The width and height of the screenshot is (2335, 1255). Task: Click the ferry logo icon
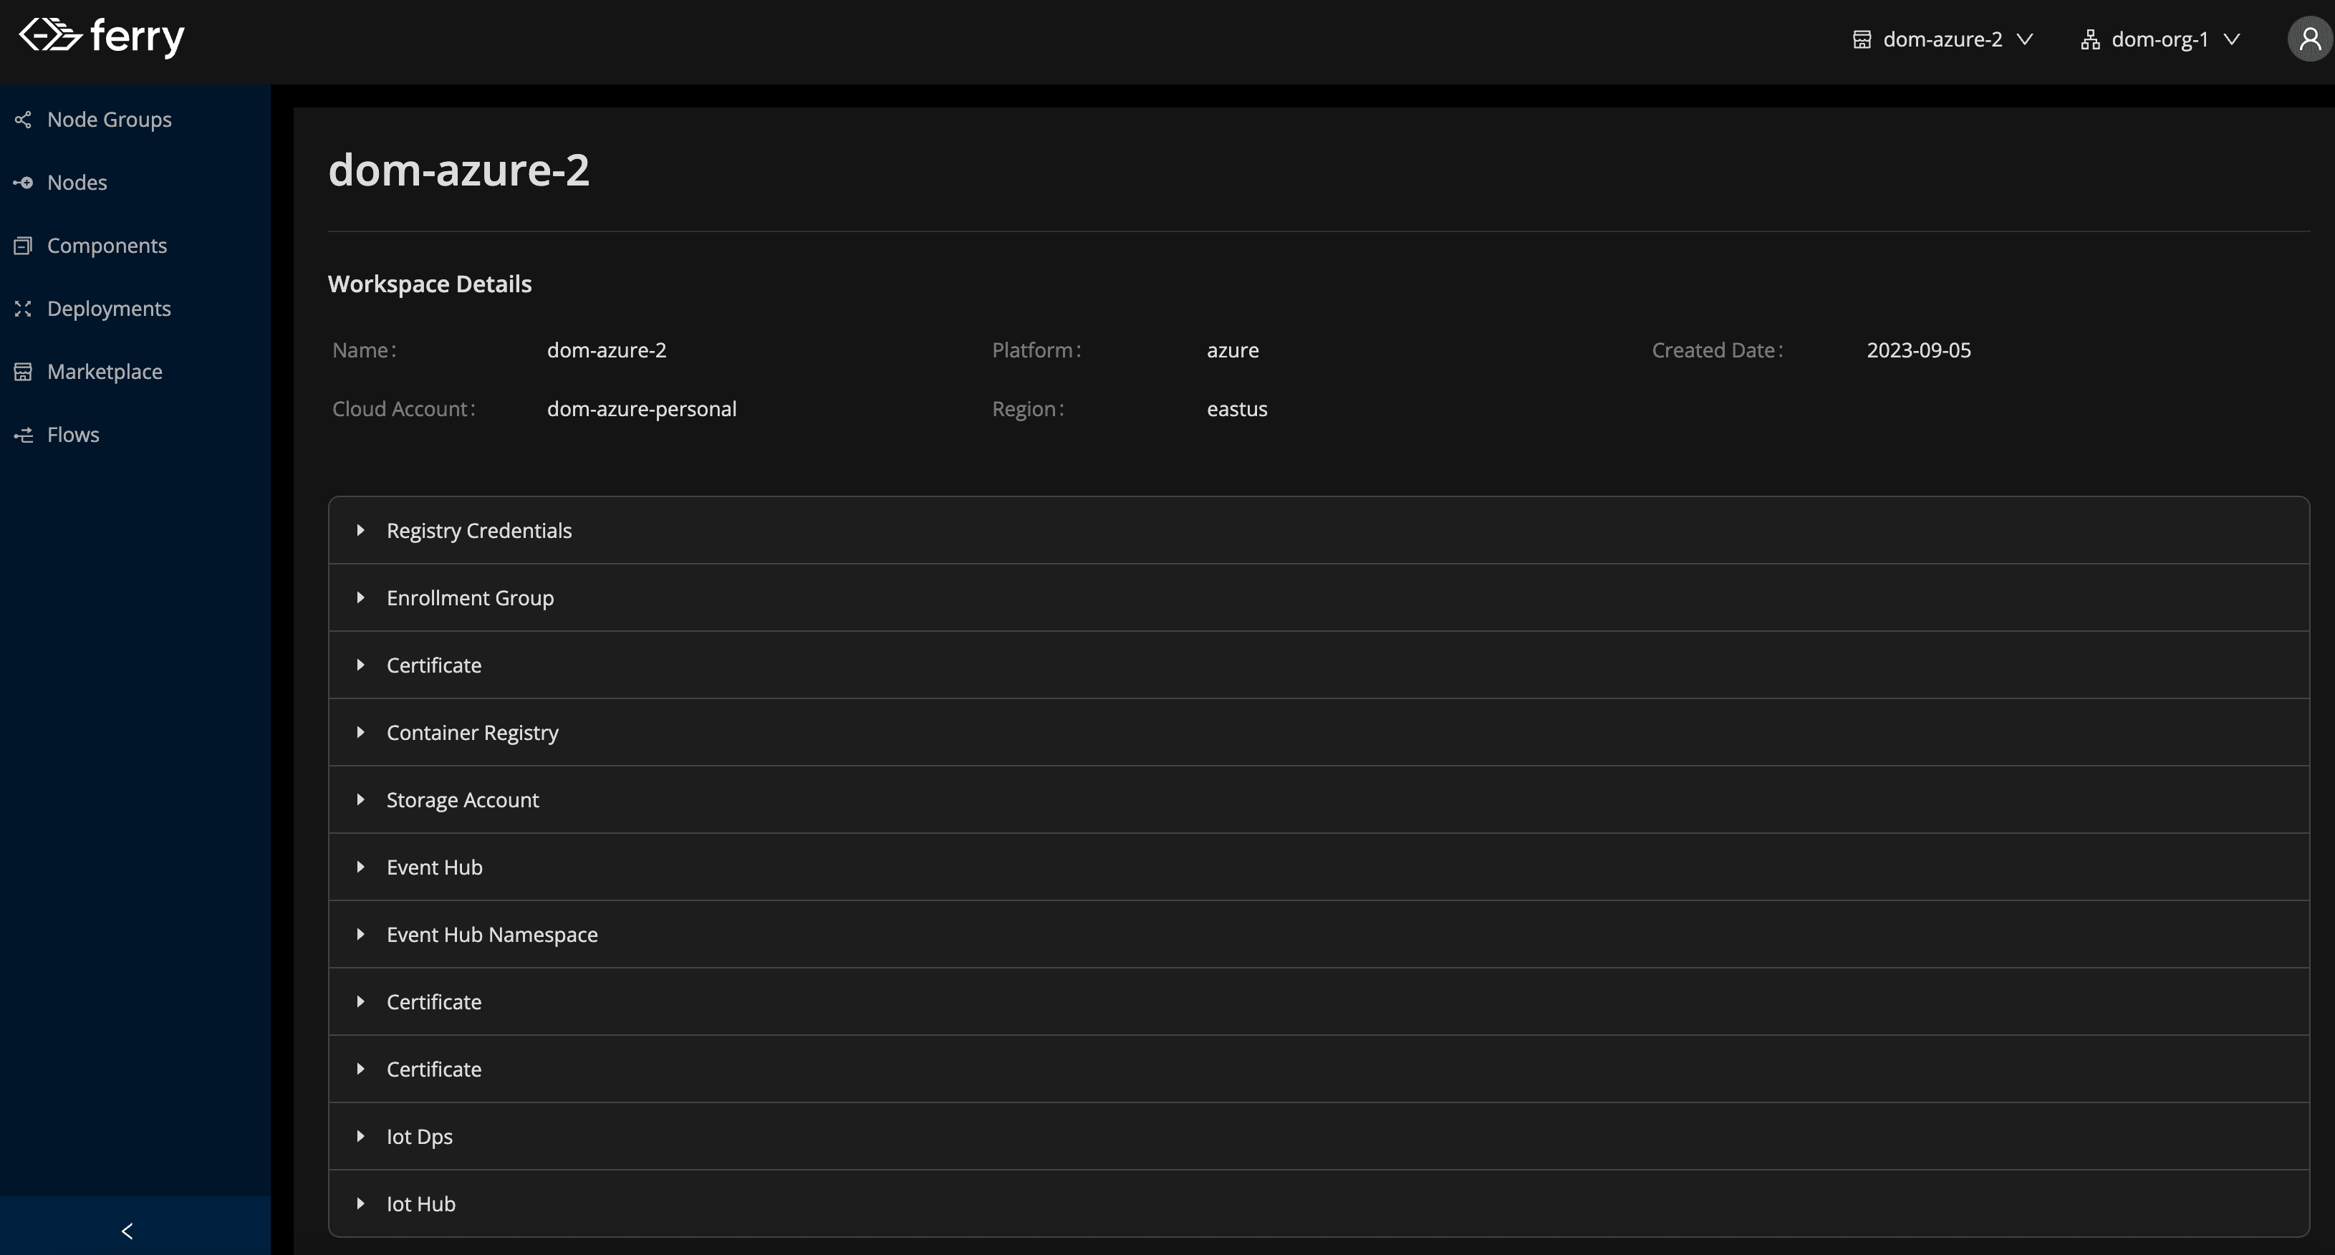pos(51,35)
